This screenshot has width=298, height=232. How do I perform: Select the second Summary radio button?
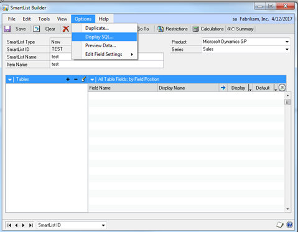click(x=233, y=29)
